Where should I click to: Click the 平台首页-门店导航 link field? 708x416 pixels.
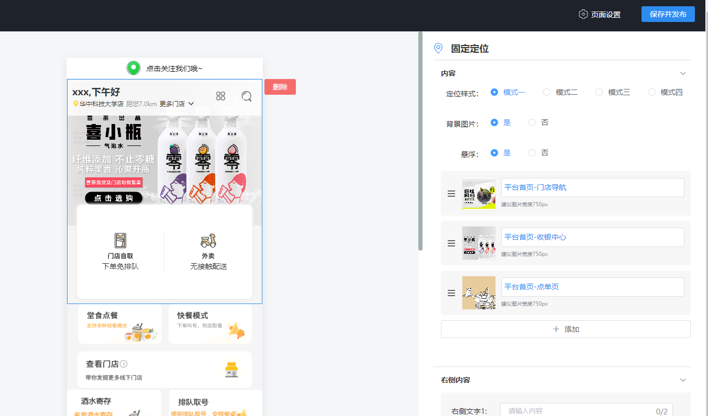pos(593,187)
